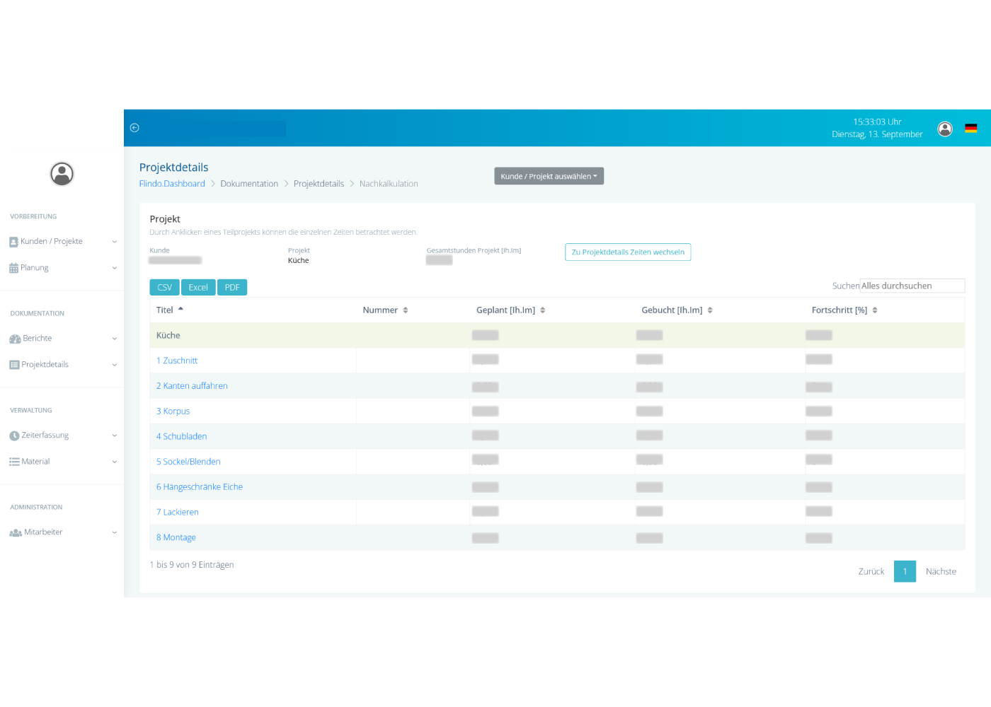Image resolution: width=991 pixels, height=707 pixels.
Task: Click the 15:33:03 Uhr clock text
Action: coord(877,122)
